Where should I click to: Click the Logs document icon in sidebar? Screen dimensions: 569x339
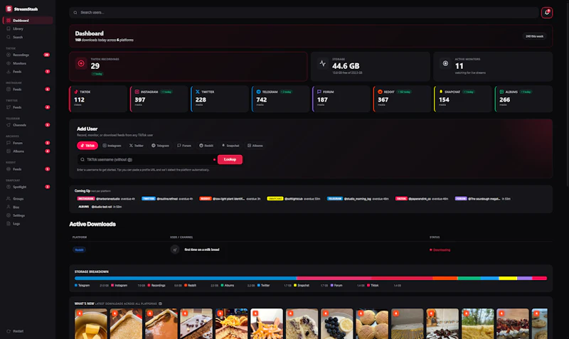pyautogui.click(x=9, y=224)
